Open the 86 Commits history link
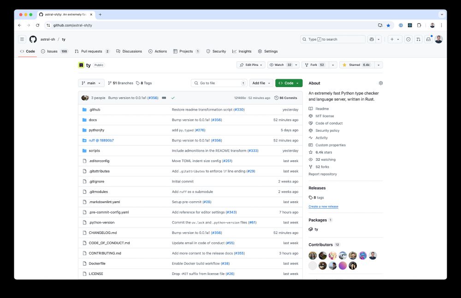The height and width of the screenshot is (298, 461). point(285,98)
